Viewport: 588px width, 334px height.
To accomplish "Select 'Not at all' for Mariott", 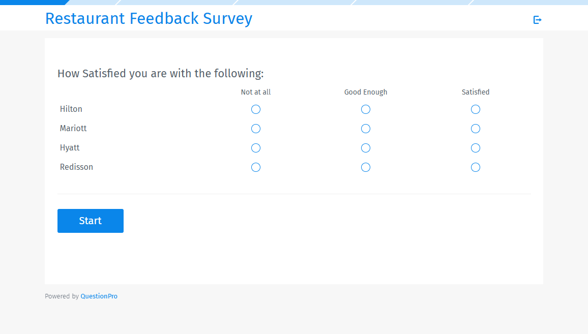I will coord(255,129).
